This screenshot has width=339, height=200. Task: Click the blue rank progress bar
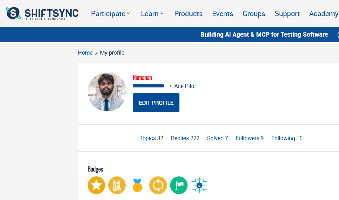[148, 86]
